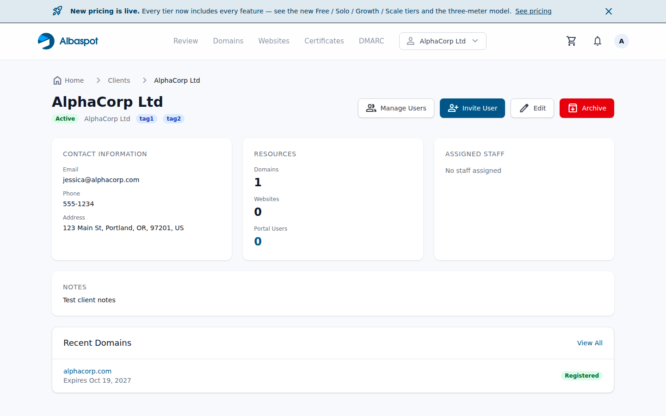Click the tag2 label
The image size is (666, 416).
tap(173, 119)
